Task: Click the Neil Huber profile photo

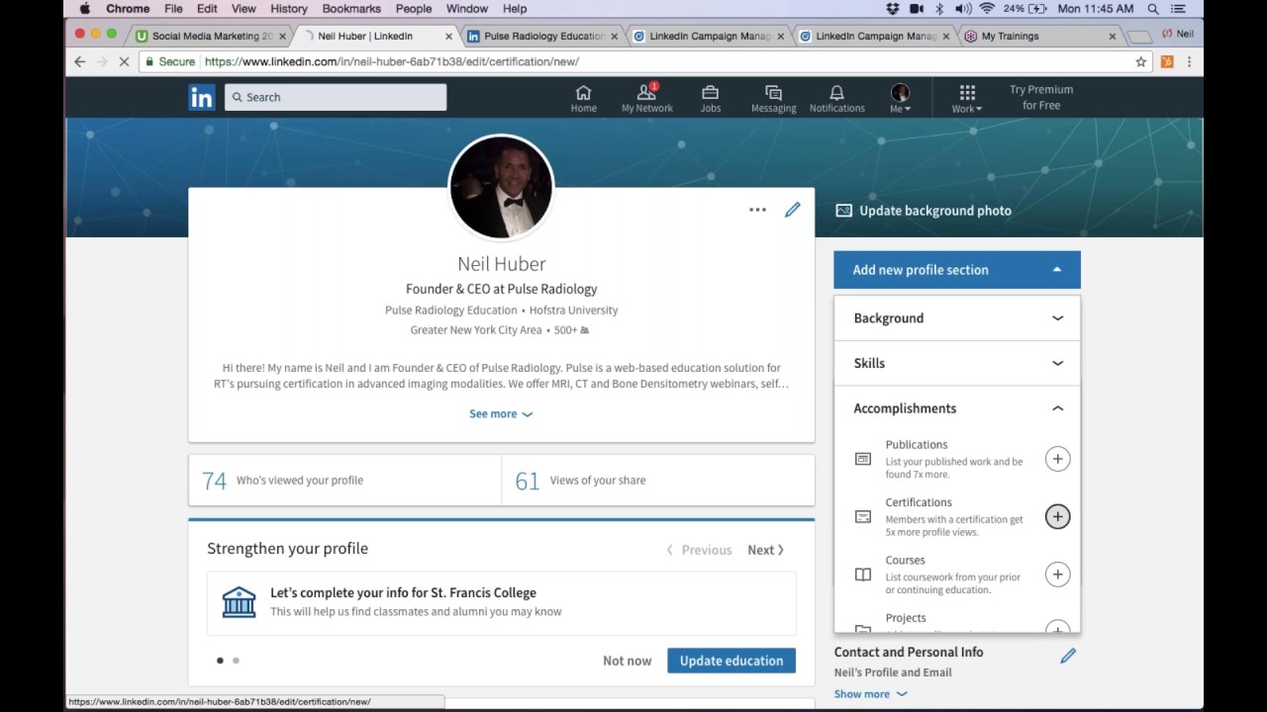Action: coord(501,188)
